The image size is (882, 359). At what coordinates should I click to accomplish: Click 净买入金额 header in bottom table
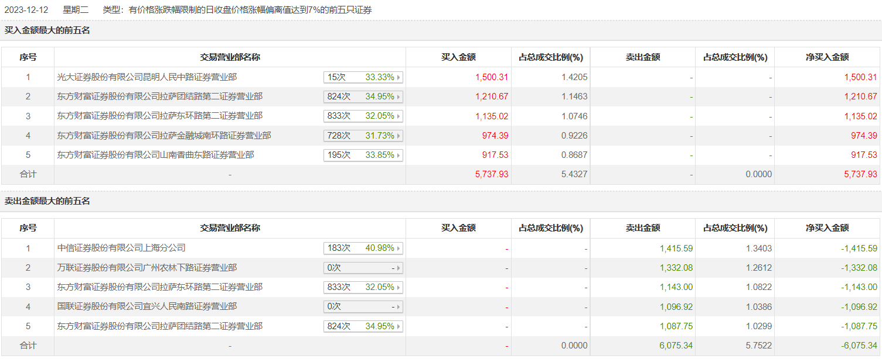(827, 229)
